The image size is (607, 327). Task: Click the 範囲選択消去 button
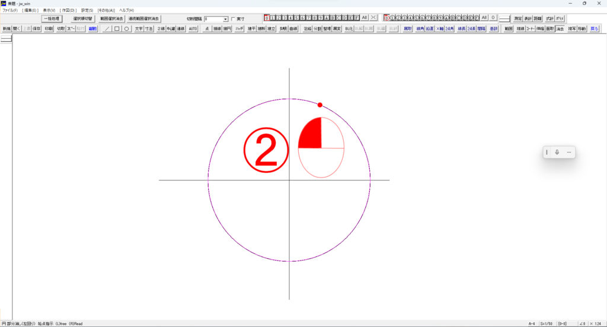click(111, 19)
